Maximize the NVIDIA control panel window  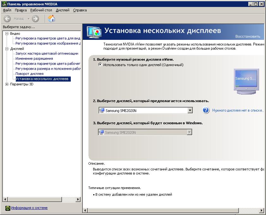(x=256, y=4)
